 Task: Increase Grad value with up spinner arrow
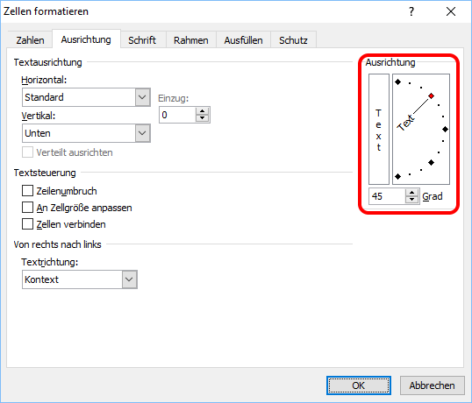[412, 193]
